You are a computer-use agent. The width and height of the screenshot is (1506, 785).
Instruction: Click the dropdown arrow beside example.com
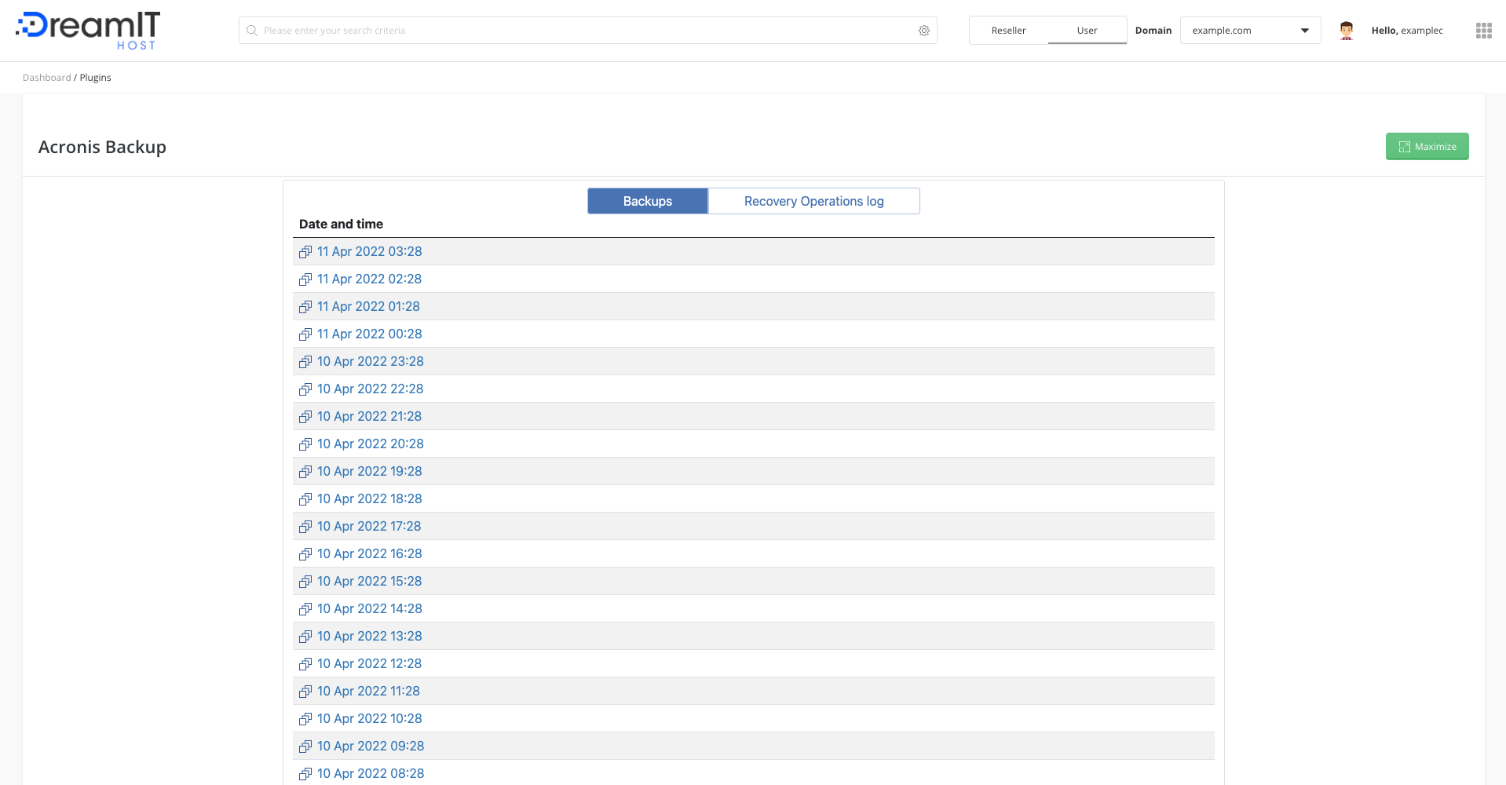[x=1306, y=30]
